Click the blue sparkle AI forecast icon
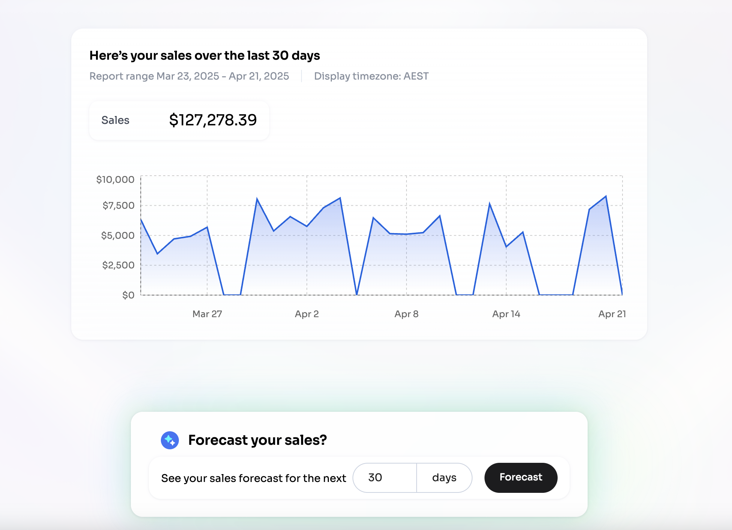 pyautogui.click(x=170, y=440)
